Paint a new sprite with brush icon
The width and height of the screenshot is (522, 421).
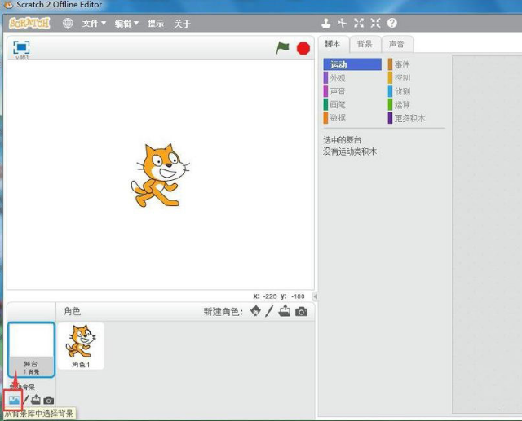(x=269, y=311)
